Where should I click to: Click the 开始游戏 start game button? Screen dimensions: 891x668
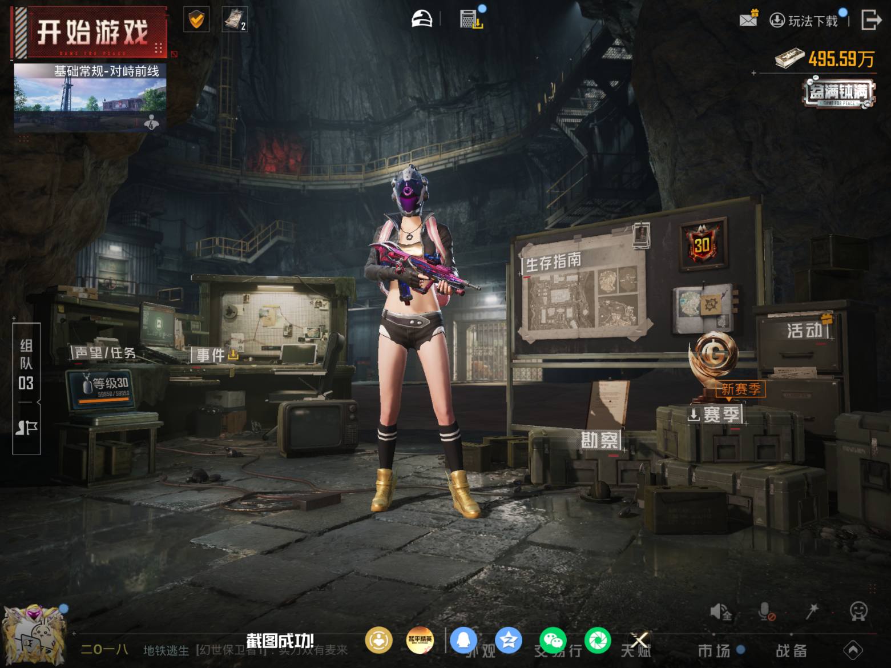[90, 32]
